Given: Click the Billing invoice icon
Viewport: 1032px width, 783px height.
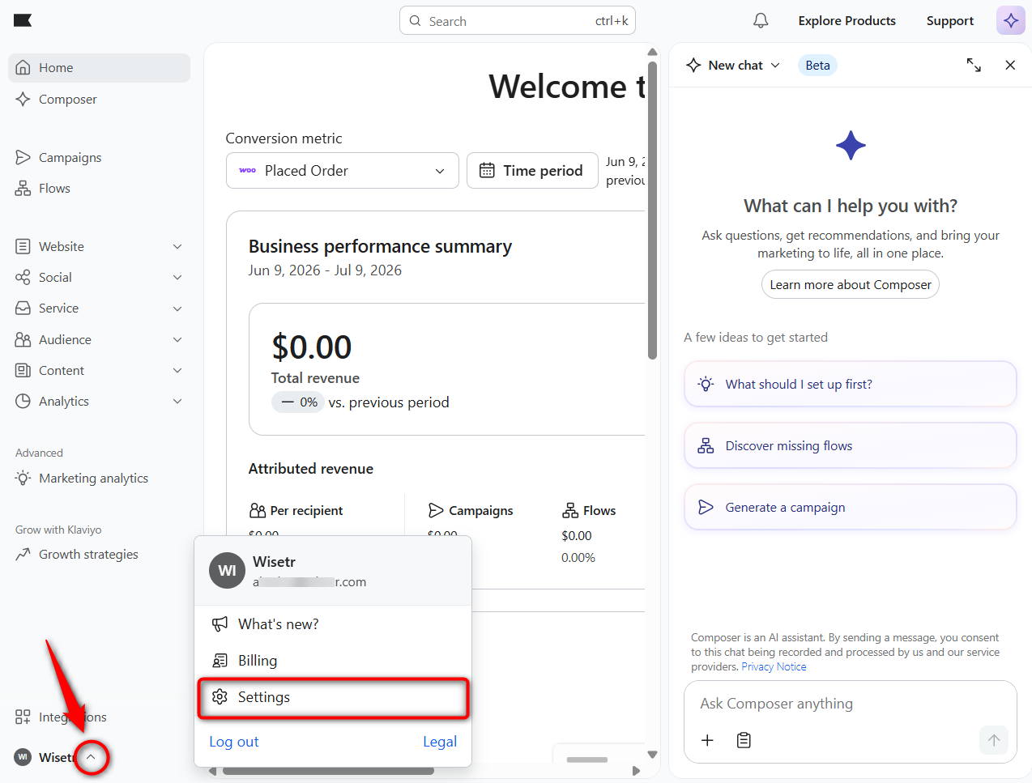Looking at the screenshot, I should click(220, 661).
